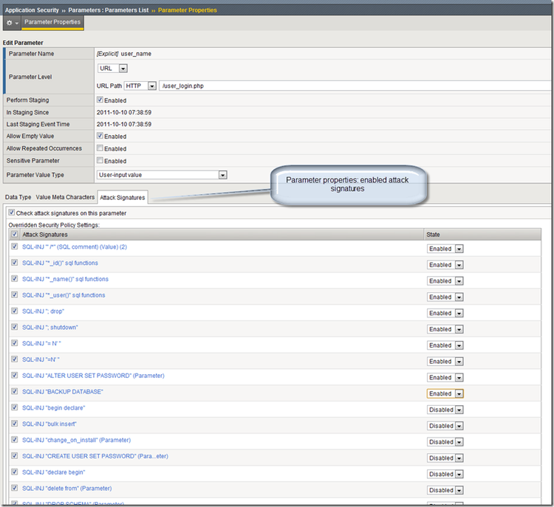Uncheck the SQL-INJ "; shutdown" signature checkbox
This screenshot has height=507, width=554.
[16, 327]
